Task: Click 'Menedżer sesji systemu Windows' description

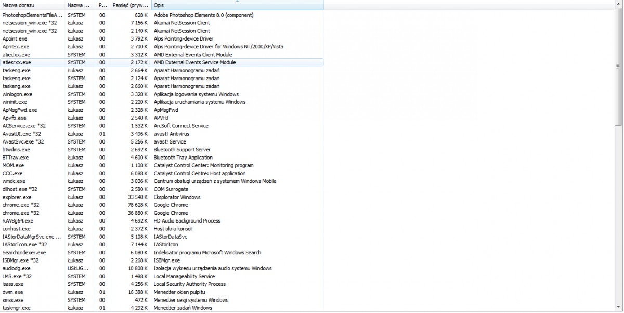Action: tap(191, 300)
